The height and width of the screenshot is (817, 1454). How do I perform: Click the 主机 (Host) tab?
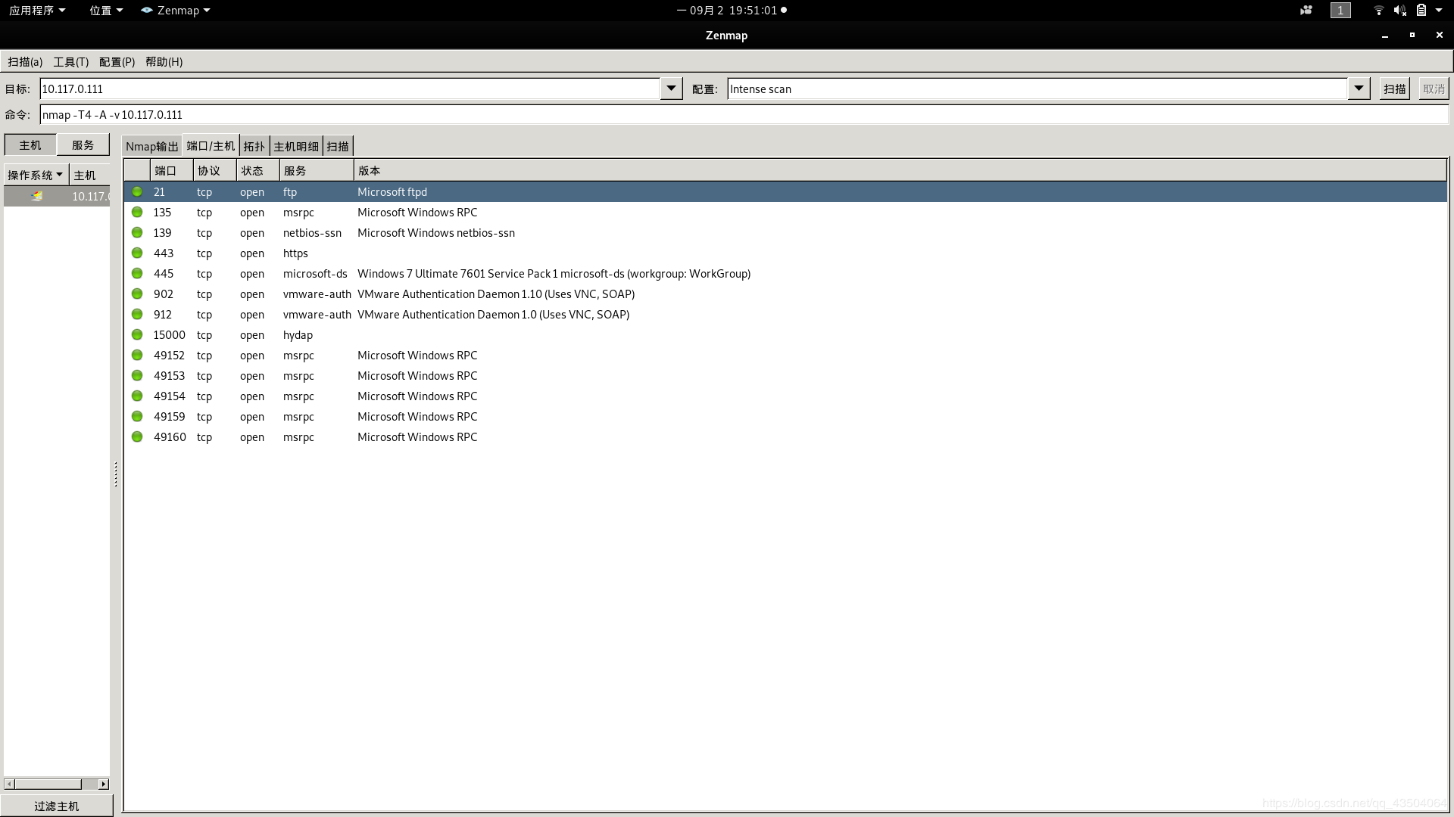tap(30, 144)
